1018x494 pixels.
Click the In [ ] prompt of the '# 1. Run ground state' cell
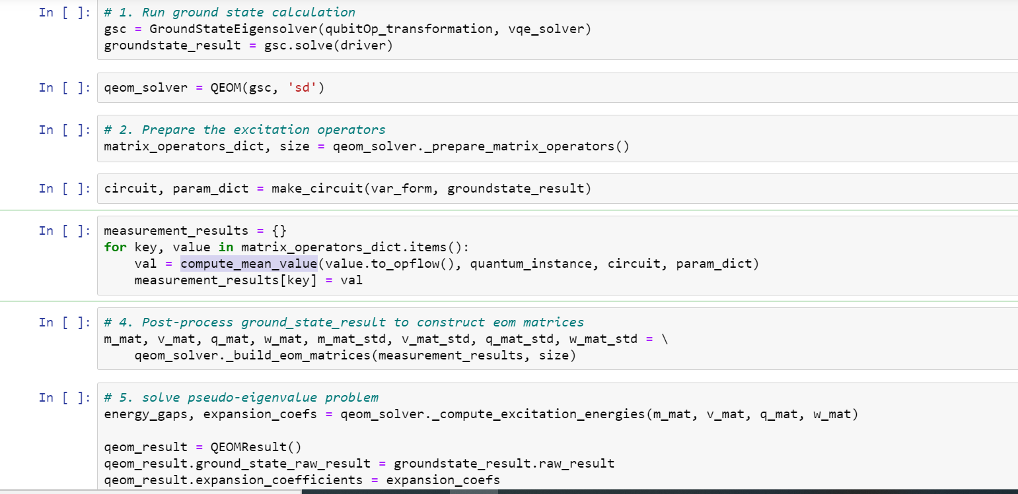(63, 13)
